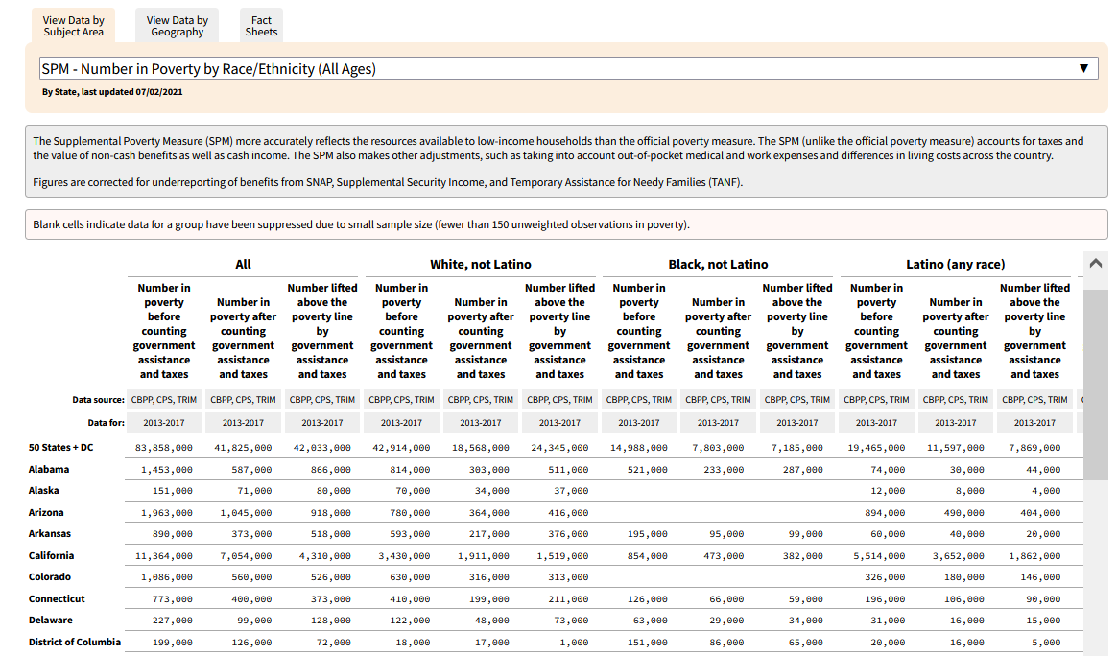1117x656 pixels.
Task: Switch to View Data by Geography tab
Action: click(x=178, y=26)
